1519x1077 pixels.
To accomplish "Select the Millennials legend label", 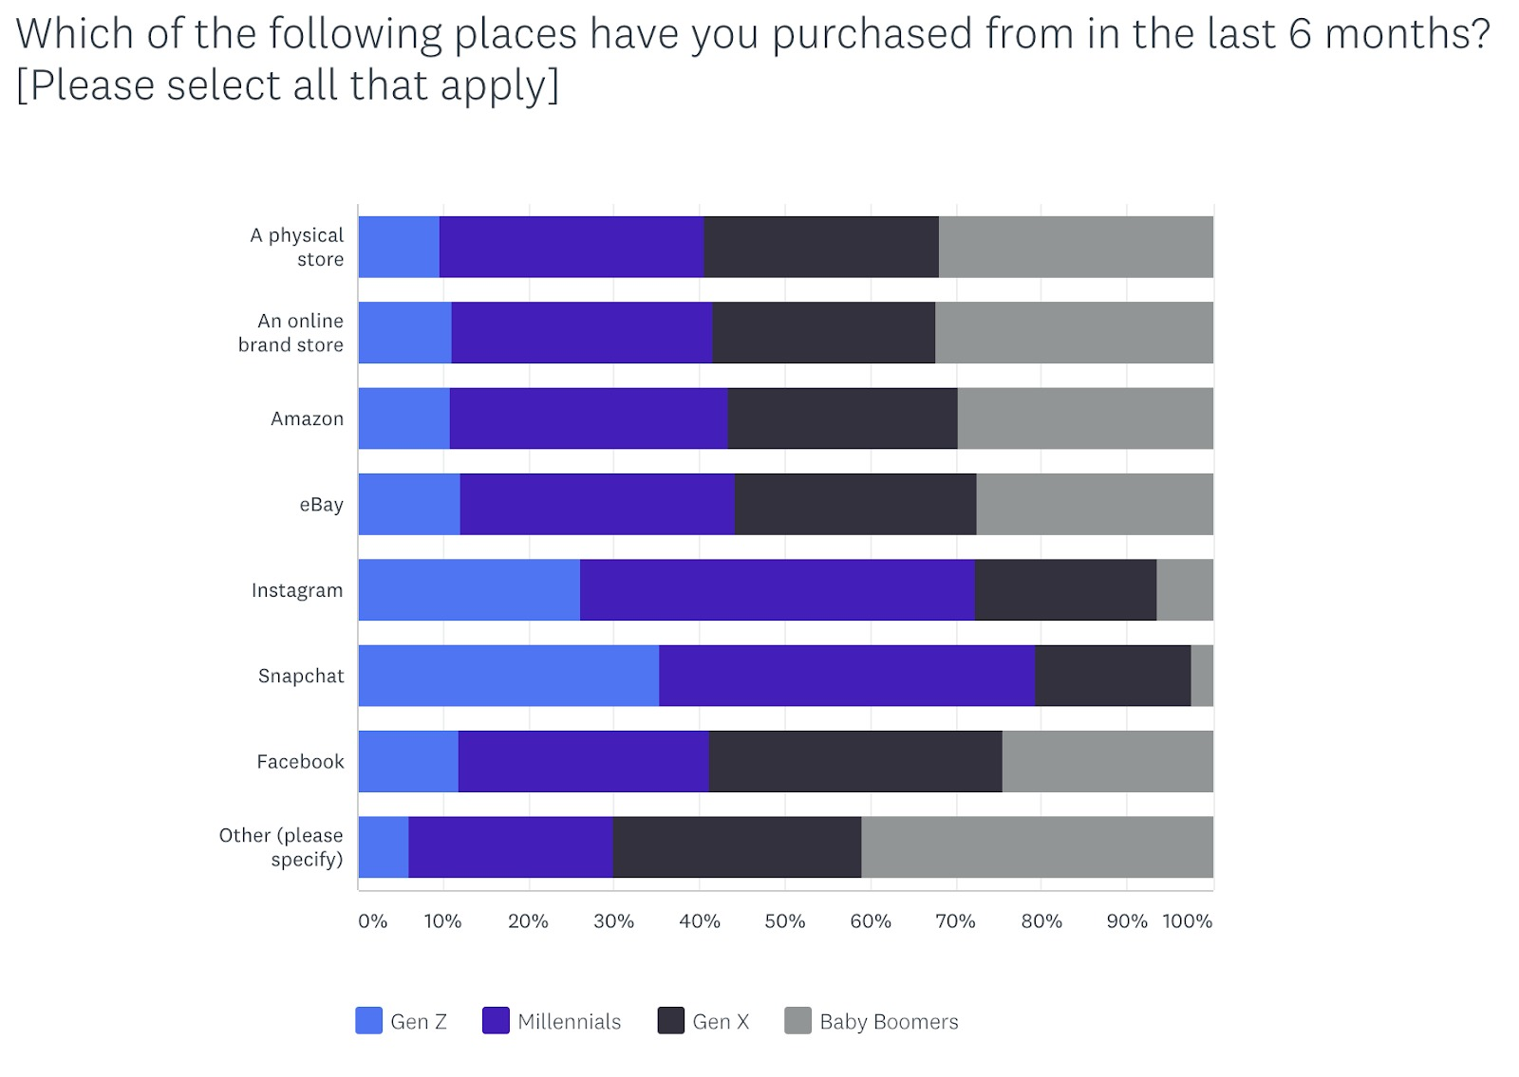I will click(569, 1022).
